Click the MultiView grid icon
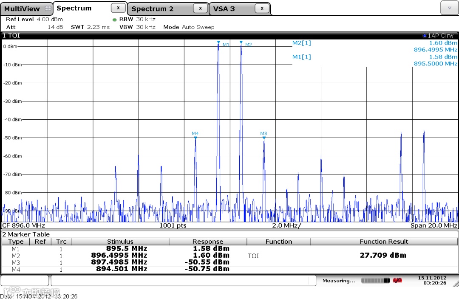Image resolution: width=459 pixels, height=301 pixels. [x=48, y=8]
